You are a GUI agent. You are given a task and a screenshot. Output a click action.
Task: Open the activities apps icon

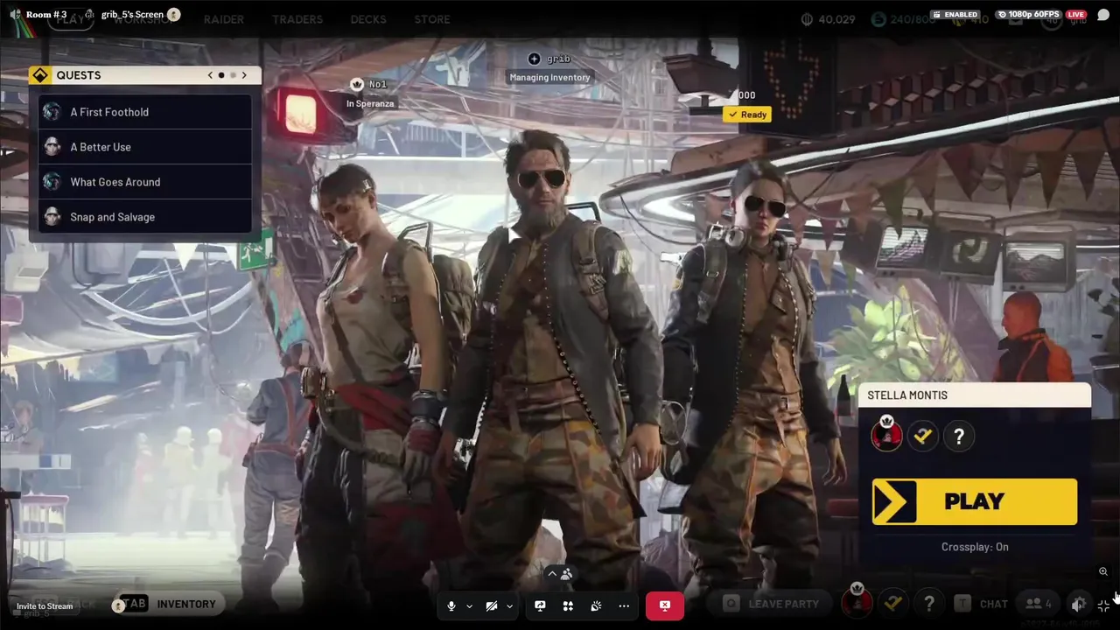tap(568, 605)
